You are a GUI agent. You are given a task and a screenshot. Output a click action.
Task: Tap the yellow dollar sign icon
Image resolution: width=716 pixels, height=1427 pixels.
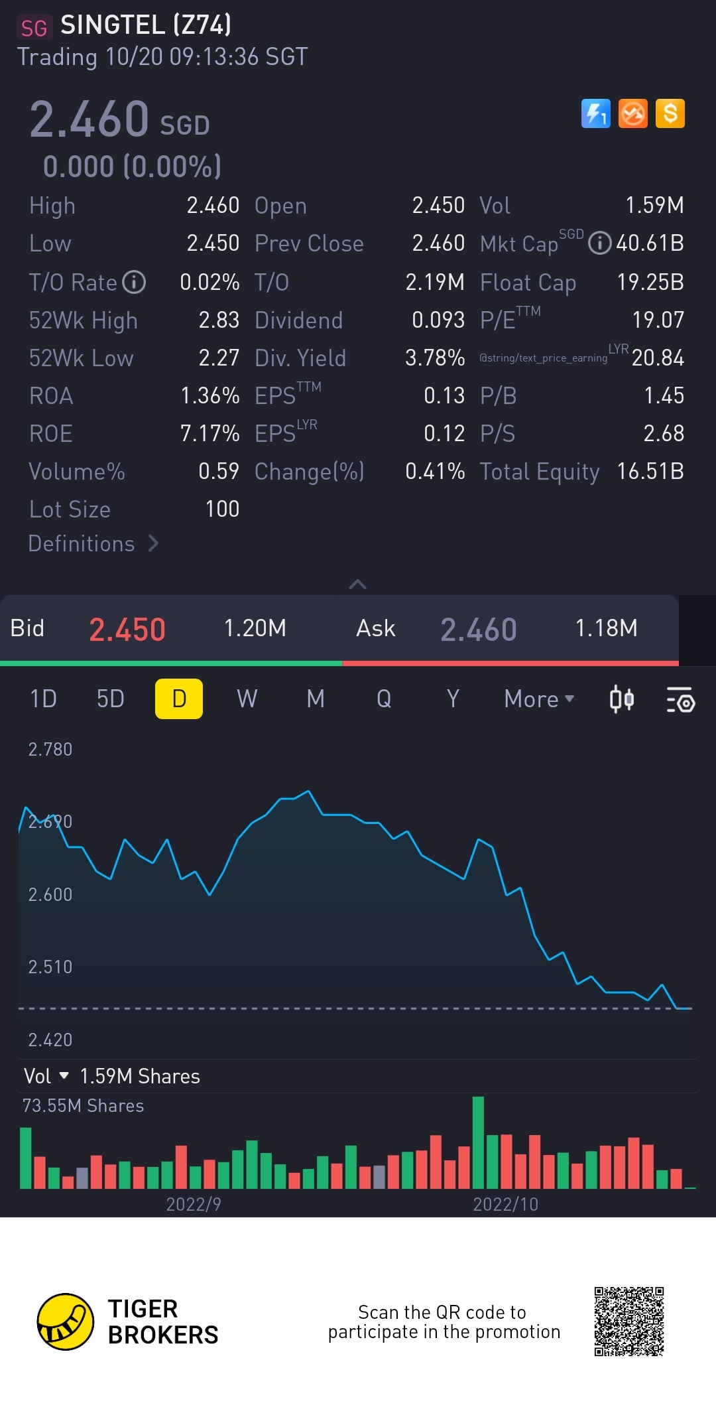[x=670, y=113]
